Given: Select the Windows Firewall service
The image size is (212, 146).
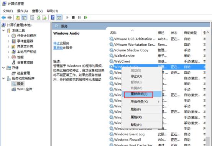Looking at the screenshot, I should click(158, 139).
